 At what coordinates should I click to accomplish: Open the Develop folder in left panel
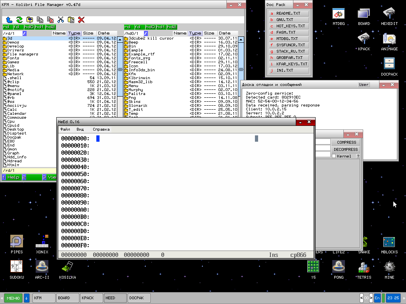(x=15, y=46)
